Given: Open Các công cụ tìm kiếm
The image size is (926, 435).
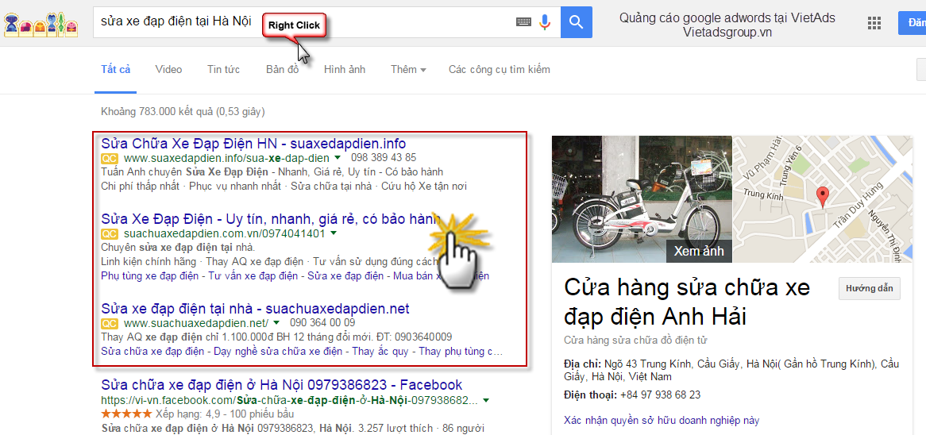Looking at the screenshot, I should (499, 70).
